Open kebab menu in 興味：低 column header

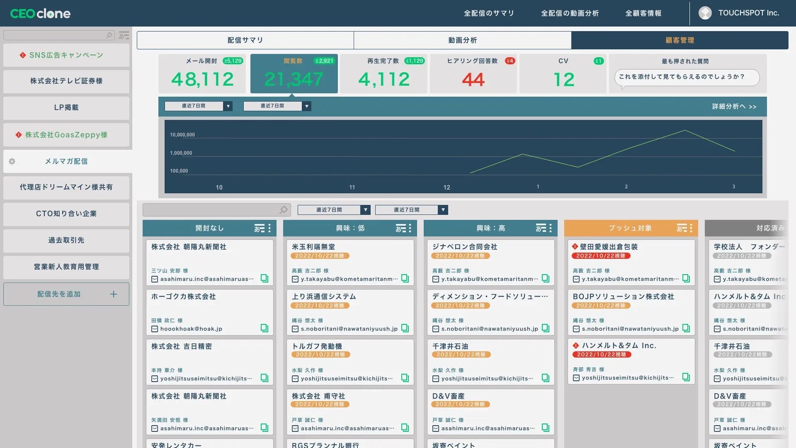pos(410,228)
